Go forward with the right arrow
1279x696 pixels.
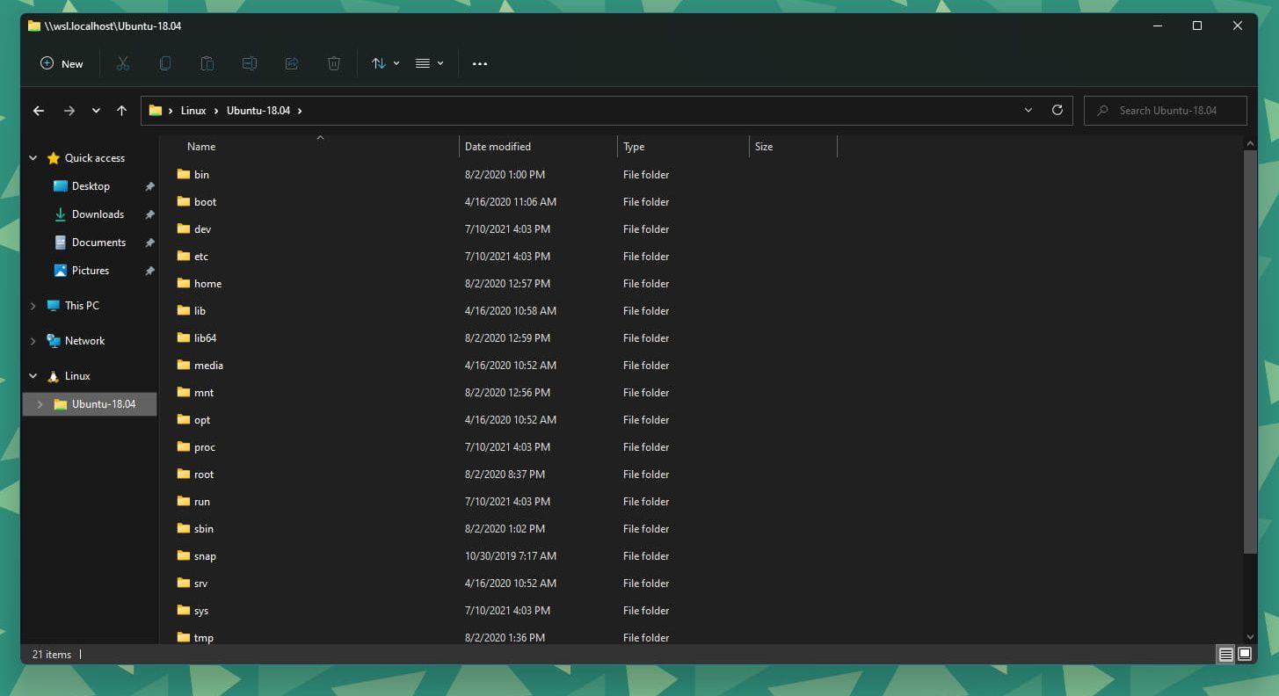tap(69, 111)
